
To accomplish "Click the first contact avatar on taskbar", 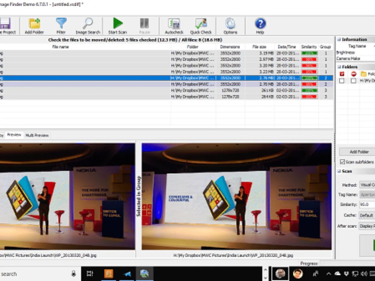I will click(x=280, y=274).
